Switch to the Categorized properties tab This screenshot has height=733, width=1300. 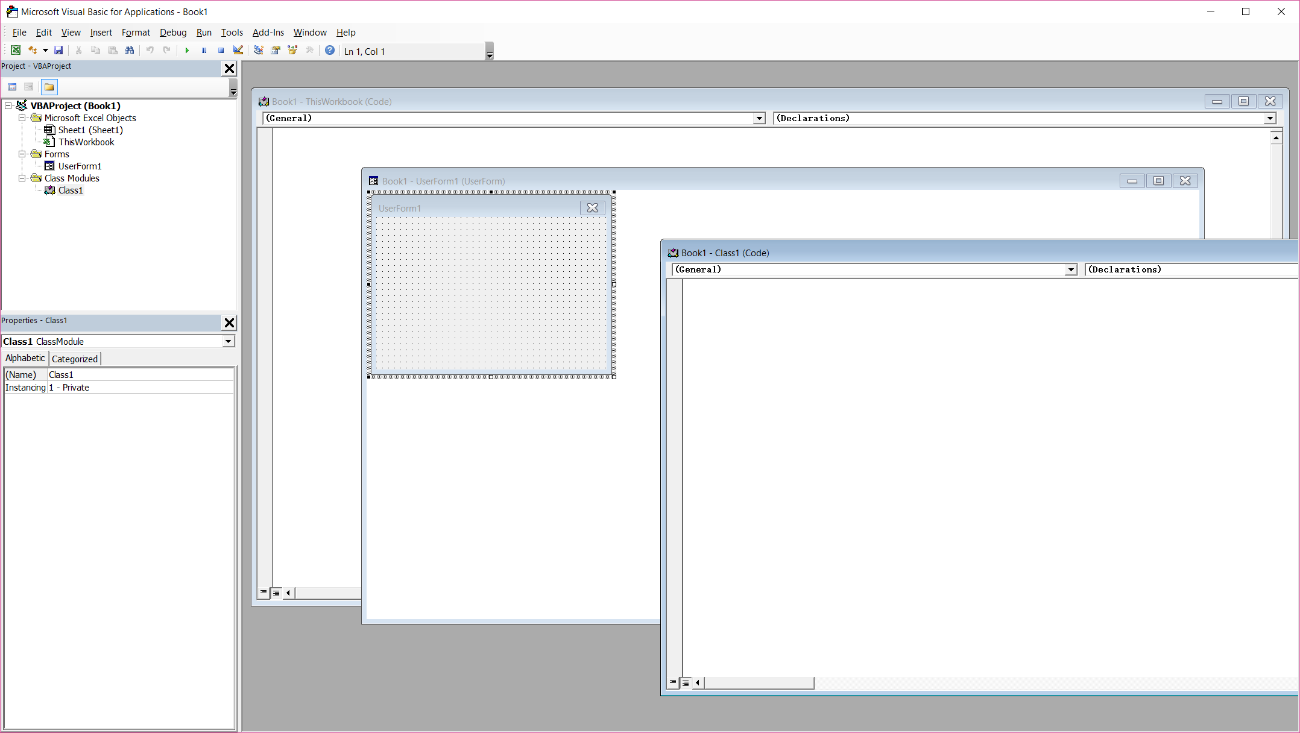[75, 359]
